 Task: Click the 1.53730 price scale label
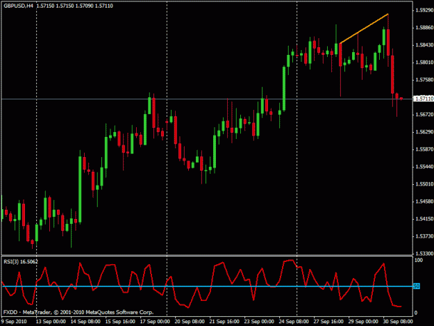coord(424,236)
